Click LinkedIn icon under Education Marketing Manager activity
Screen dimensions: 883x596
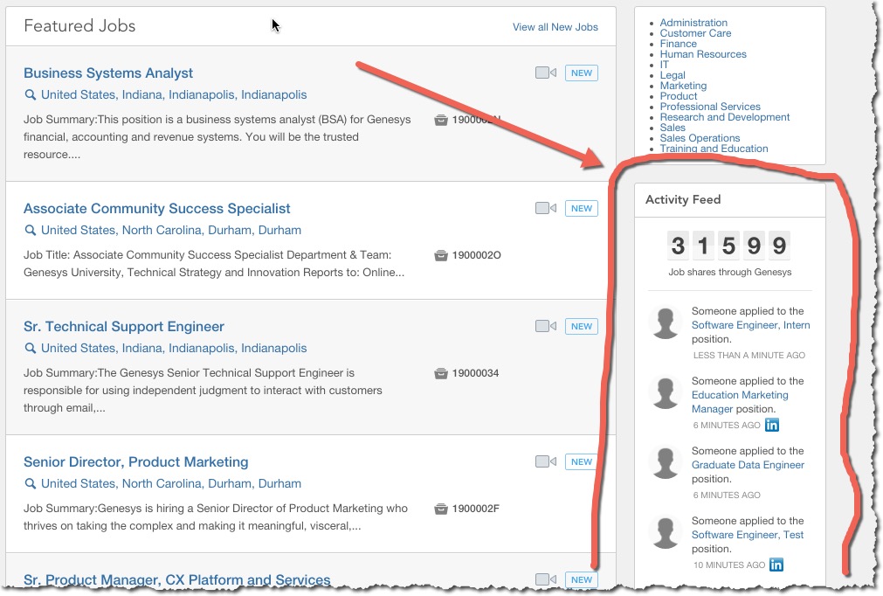pyautogui.click(x=772, y=425)
